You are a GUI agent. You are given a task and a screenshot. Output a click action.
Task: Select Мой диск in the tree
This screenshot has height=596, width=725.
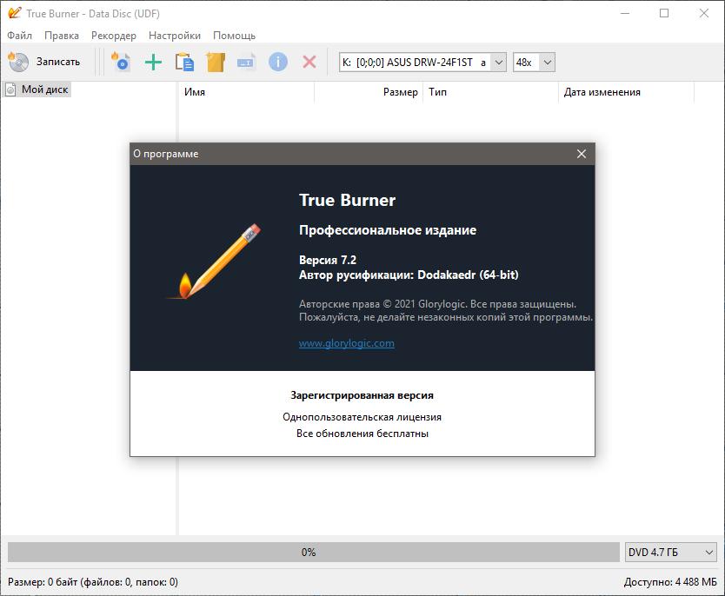pos(44,89)
